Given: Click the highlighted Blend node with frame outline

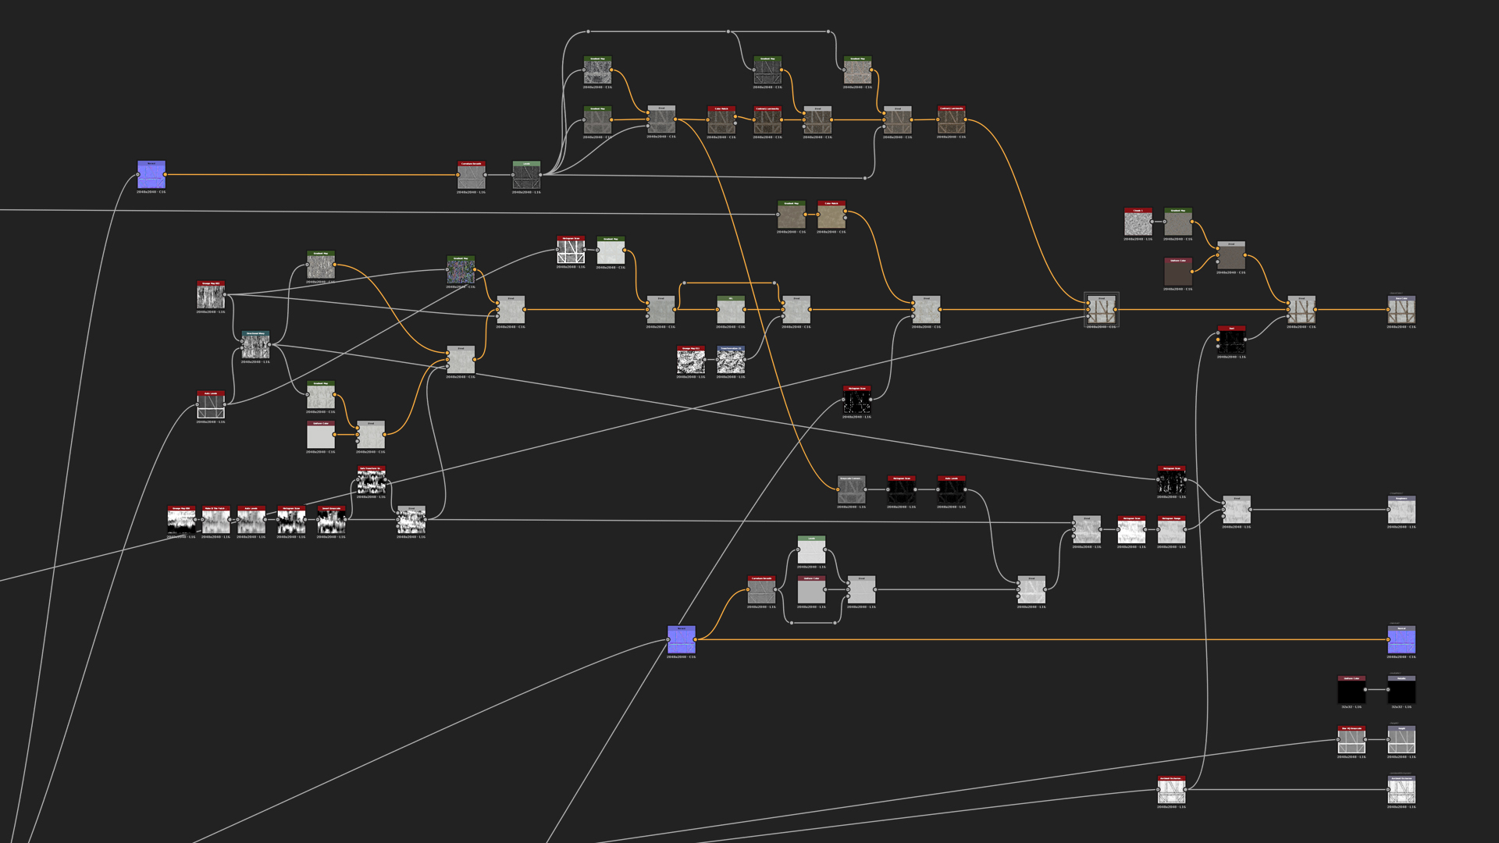Looking at the screenshot, I should pyautogui.click(x=1102, y=311).
